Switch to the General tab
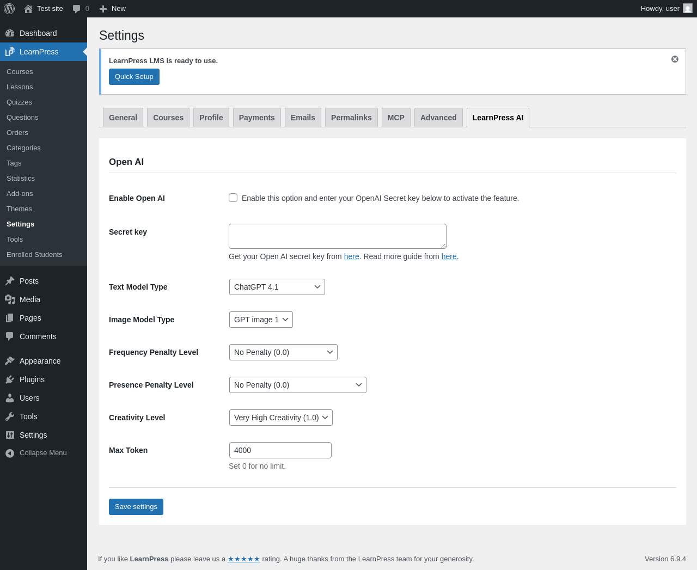The width and height of the screenshot is (697, 570). 123,118
